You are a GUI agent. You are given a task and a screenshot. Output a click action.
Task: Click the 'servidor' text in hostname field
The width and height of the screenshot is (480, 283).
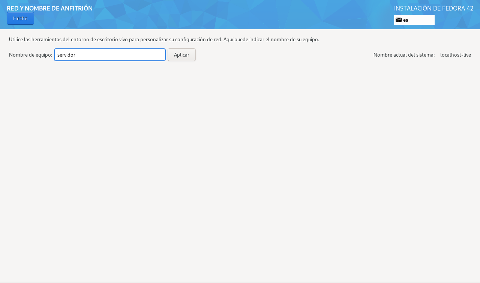click(x=66, y=55)
